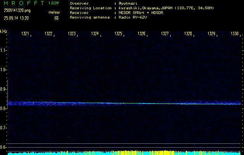This screenshot has width=244, height=155.
Task: Click the 1321 time marker
Action: click(x=25, y=33)
